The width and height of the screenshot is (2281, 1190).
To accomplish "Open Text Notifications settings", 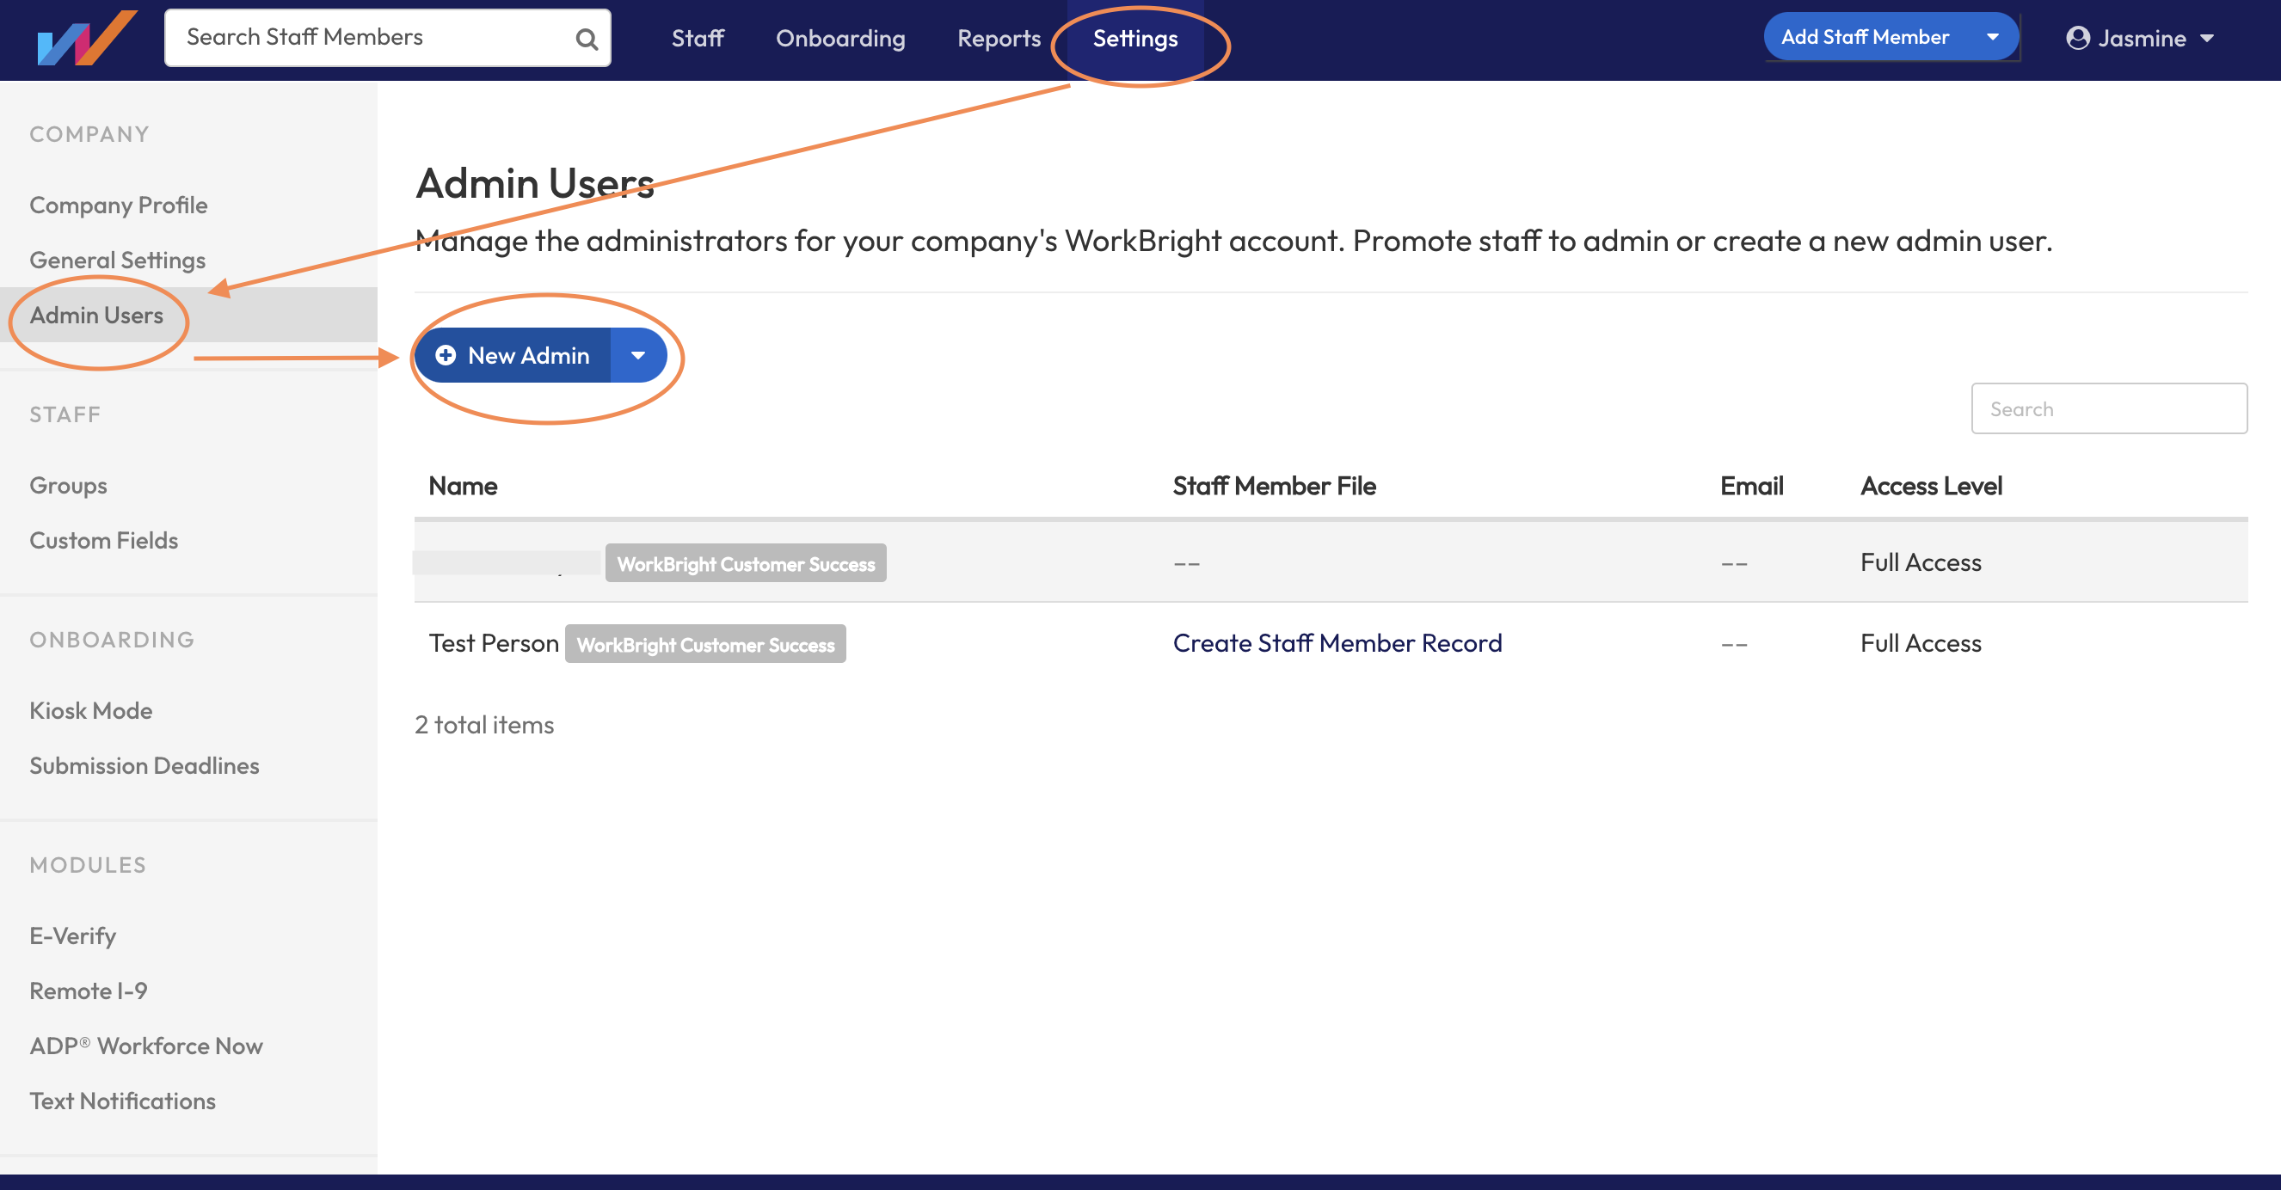I will coord(122,1101).
